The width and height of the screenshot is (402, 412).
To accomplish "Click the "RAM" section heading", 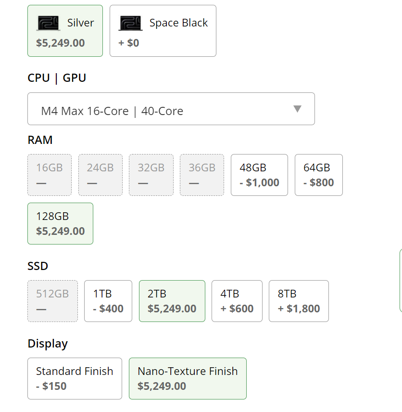I will pos(40,140).
